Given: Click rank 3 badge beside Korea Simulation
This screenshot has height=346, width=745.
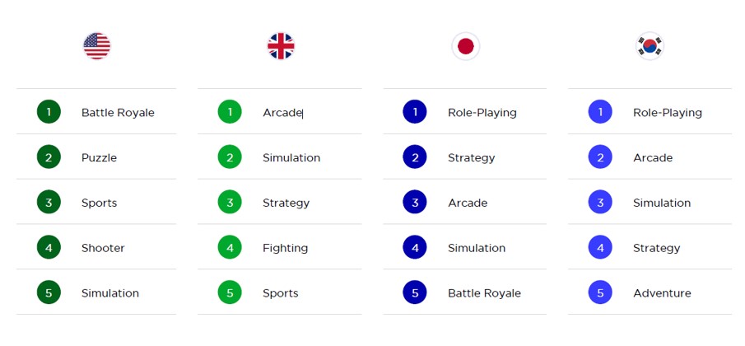Looking at the screenshot, I should click(x=600, y=203).
